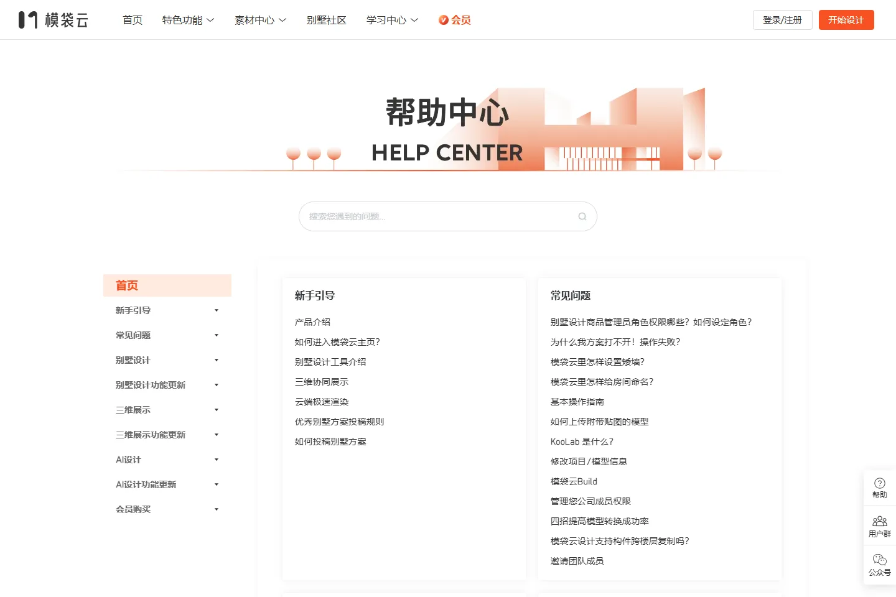
Task: Open the 产品介绍 article
Action: pyautogui.click(x=312, y=322)
